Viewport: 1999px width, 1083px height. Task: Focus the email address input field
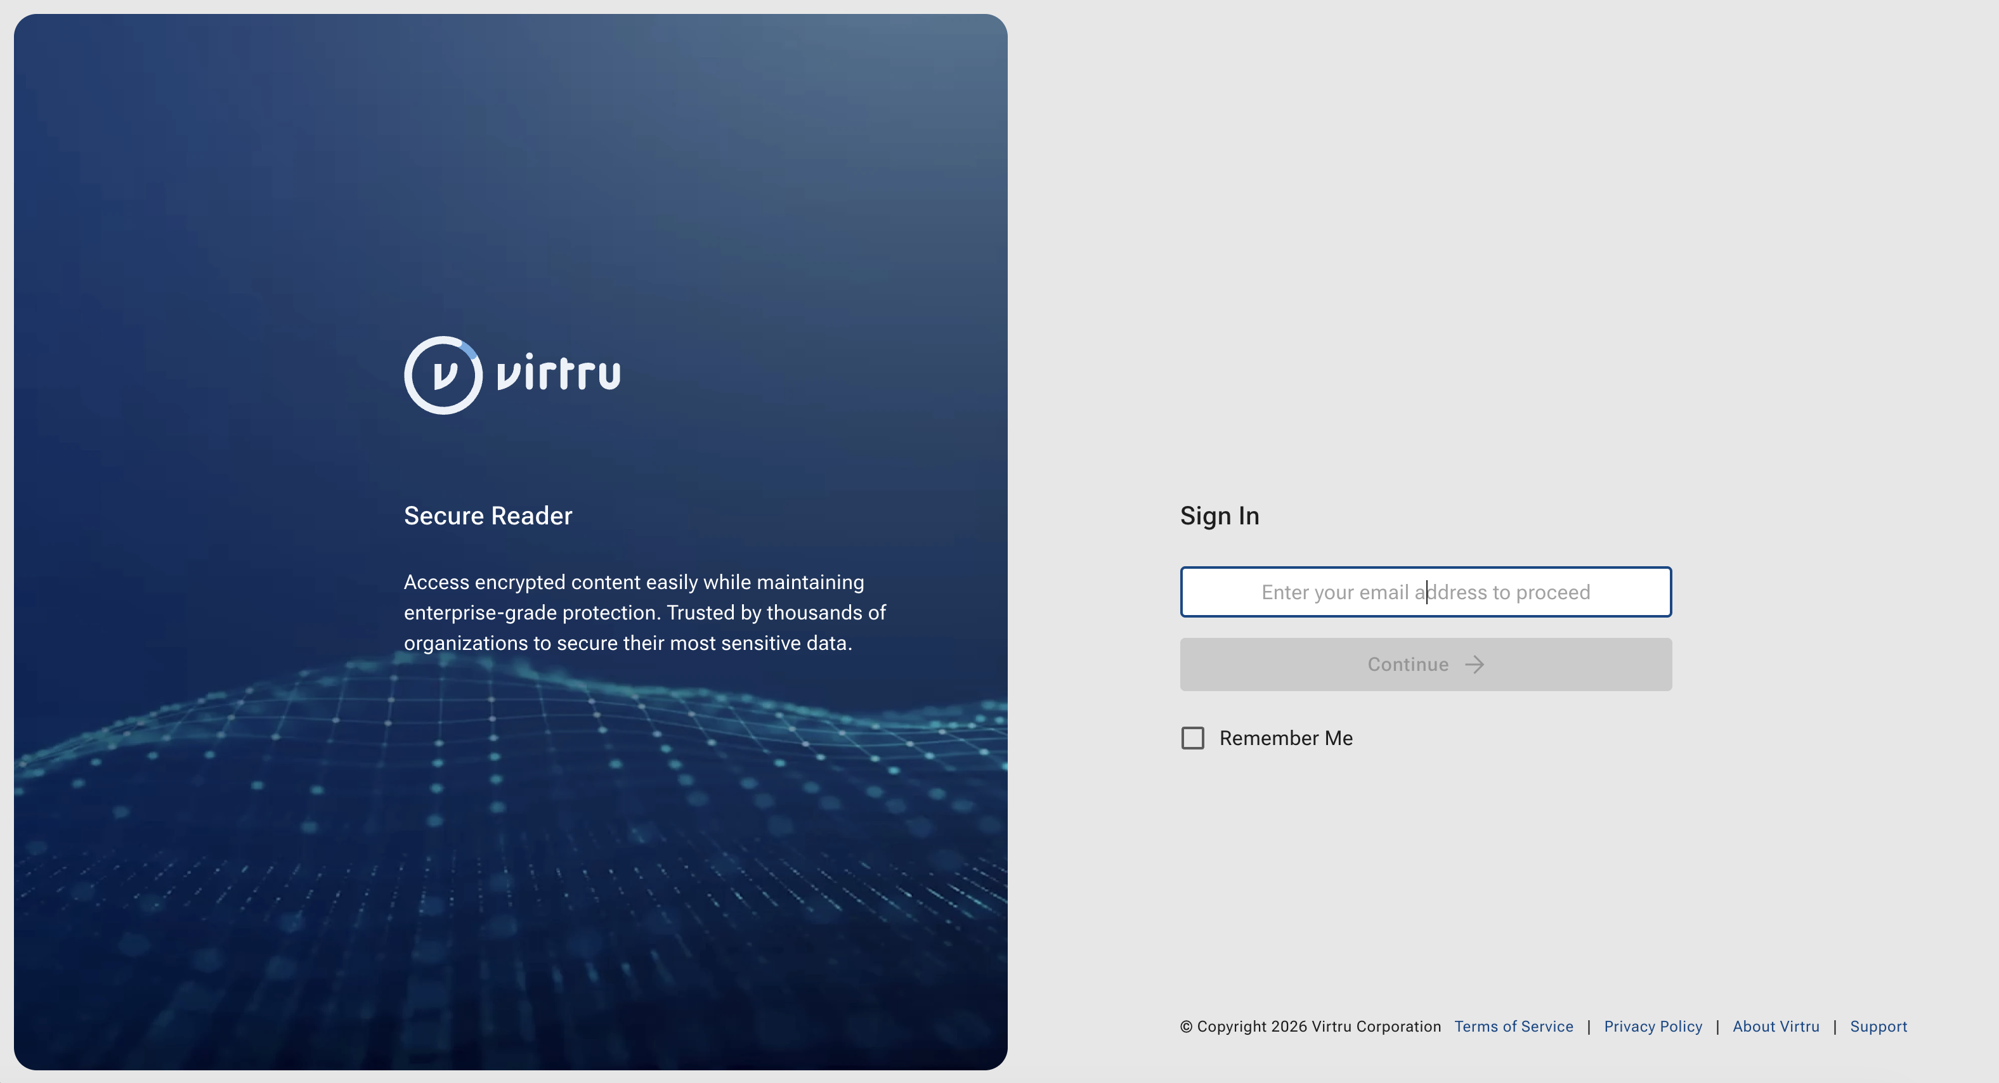[x=1426, y=592]
